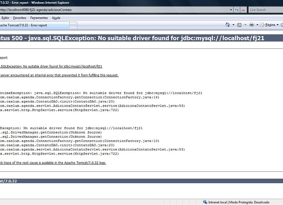
Task: Open a new blank tab
Action: pos(73,25)
